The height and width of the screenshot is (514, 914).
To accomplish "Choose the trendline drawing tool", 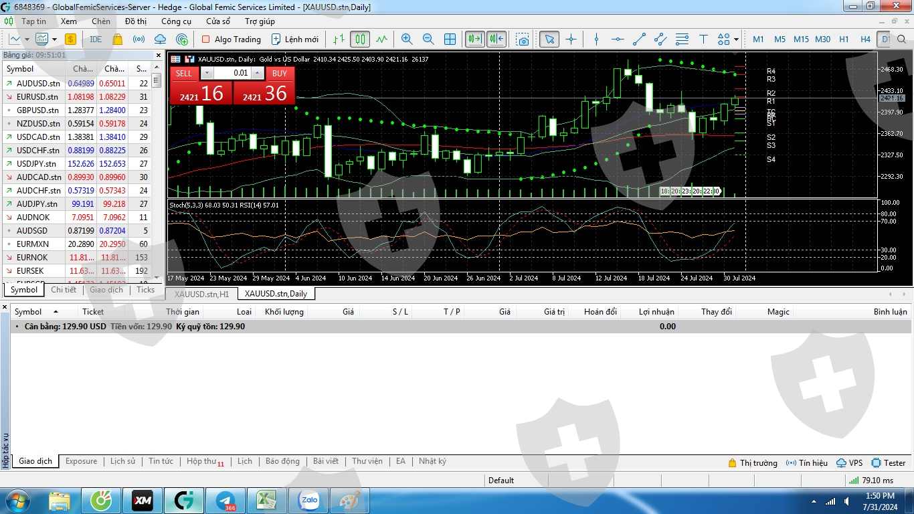I will point(639,39).
